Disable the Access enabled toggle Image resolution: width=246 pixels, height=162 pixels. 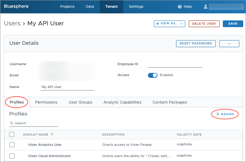click(153, 75)
